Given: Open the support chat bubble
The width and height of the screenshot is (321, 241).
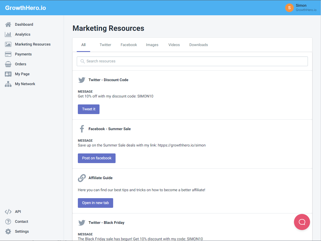Looking at the screenshot, I should point(302,222).
